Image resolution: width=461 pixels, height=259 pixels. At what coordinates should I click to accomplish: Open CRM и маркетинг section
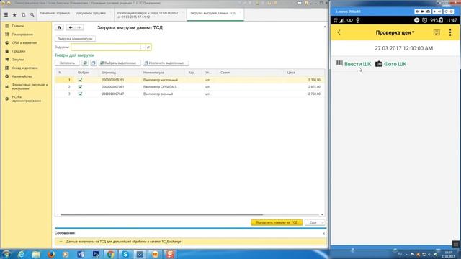click(24, 42)
